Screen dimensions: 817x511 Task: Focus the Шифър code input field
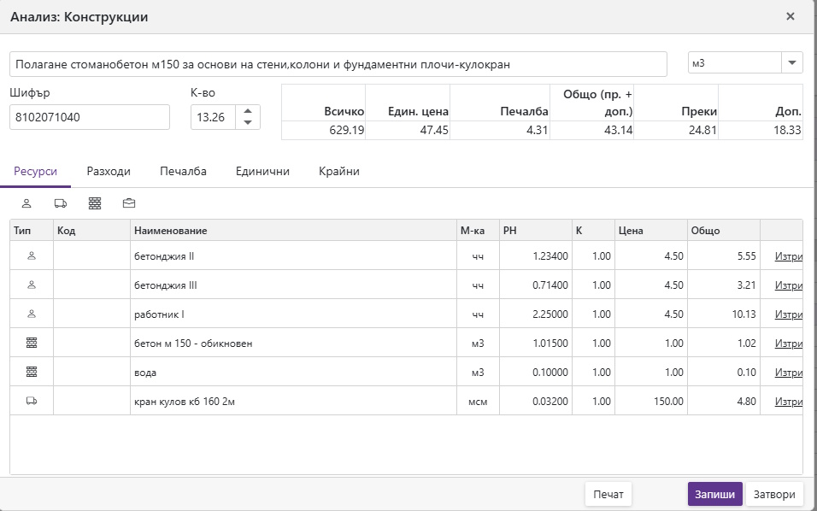click(90, 117)
